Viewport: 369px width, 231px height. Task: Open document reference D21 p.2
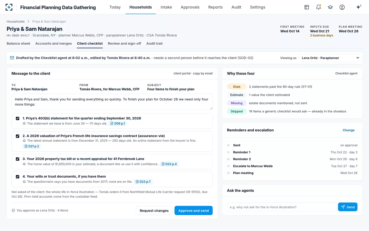pos(32,146)
